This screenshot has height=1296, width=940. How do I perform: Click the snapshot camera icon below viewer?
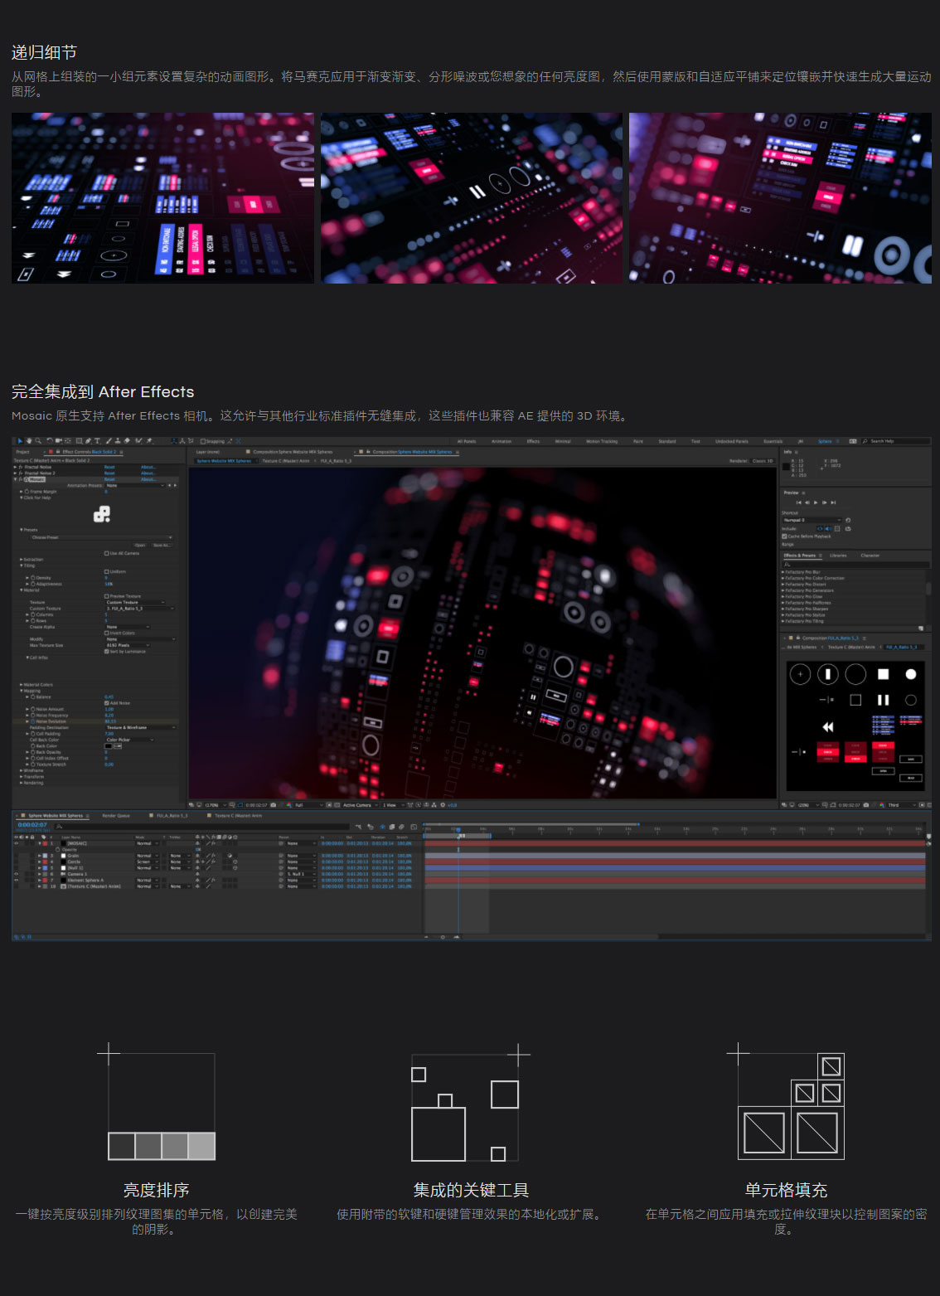coord(273,805)
